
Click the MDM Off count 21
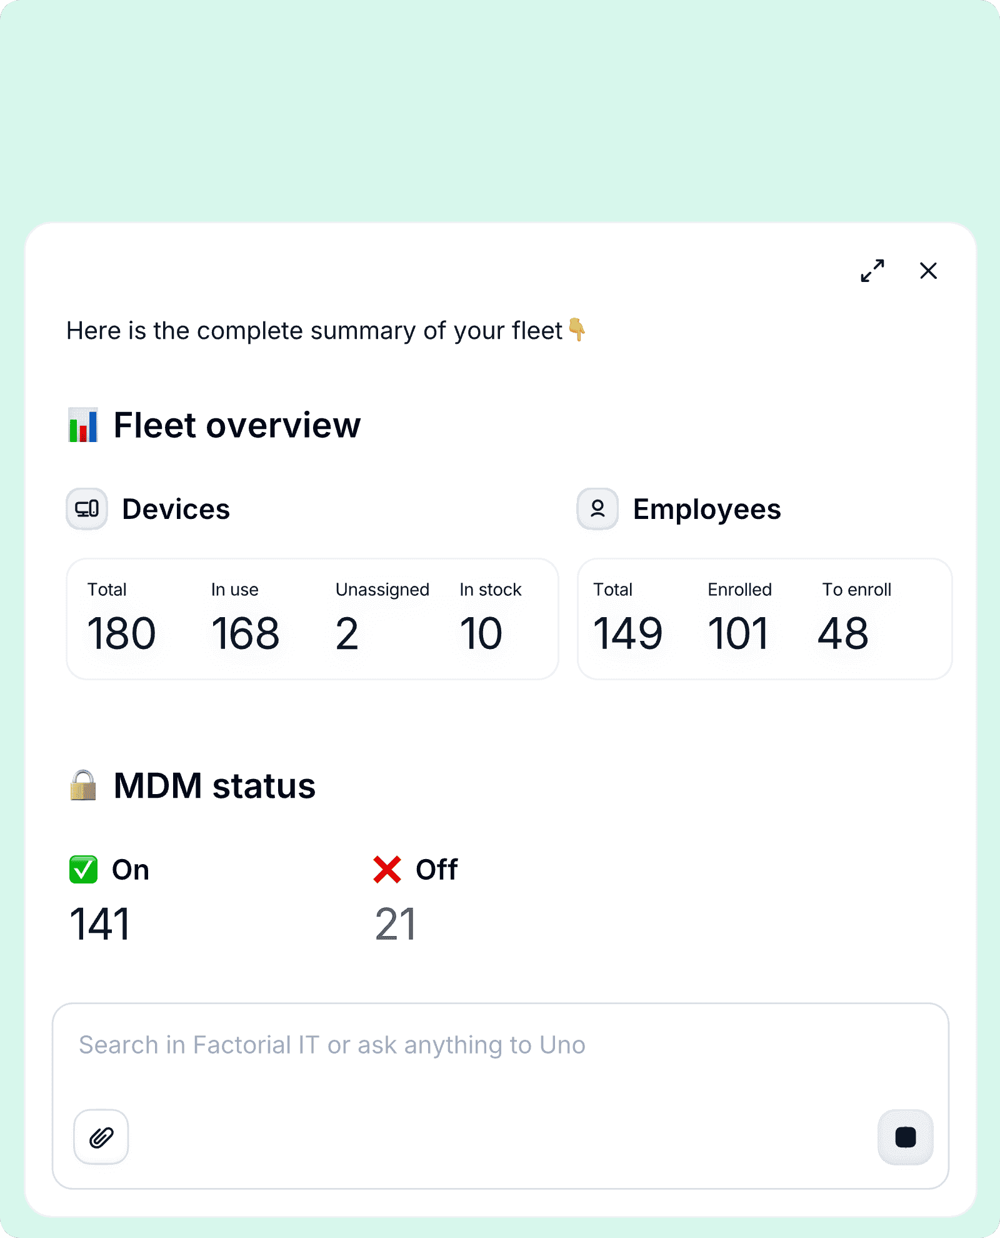click(396, 923)
